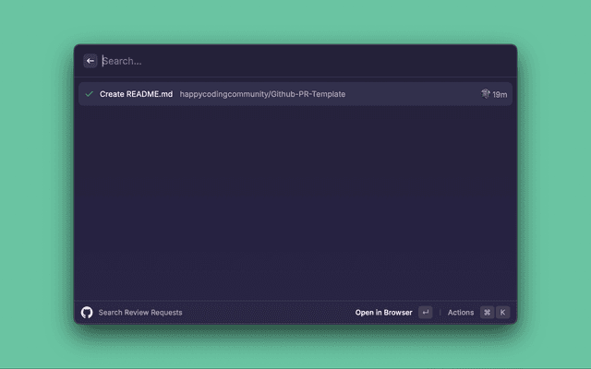Click the K key shortcut icon
The height and width of the screenshot is (369, 591).
pos(503,313)
